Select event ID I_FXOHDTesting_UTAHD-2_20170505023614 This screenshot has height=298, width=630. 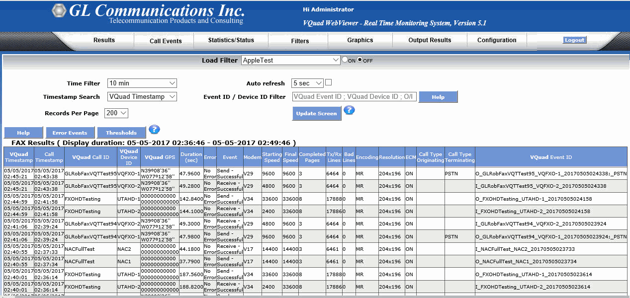(533, 287)
